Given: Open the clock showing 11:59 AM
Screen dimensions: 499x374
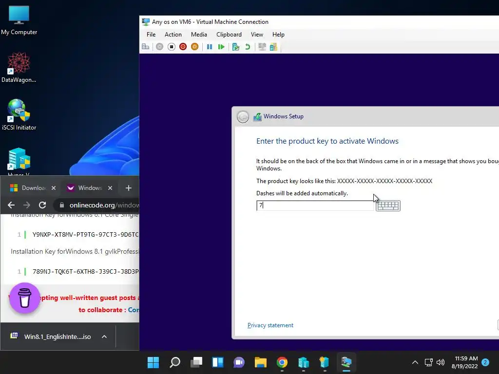Looking at the screenshot, I should pos(464,362).
